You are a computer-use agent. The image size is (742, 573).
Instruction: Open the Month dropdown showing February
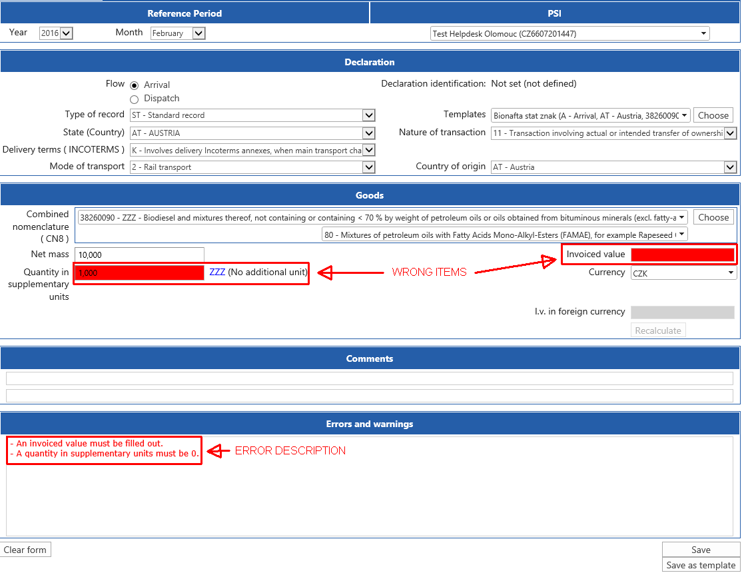point(178,33)
